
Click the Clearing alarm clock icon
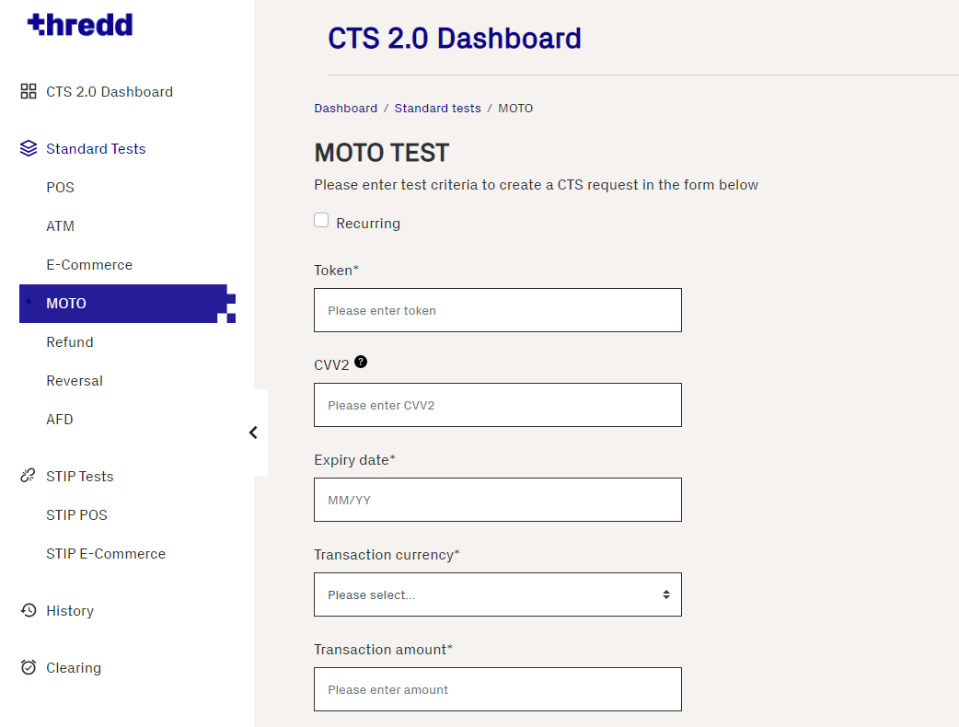click(29, 668)
